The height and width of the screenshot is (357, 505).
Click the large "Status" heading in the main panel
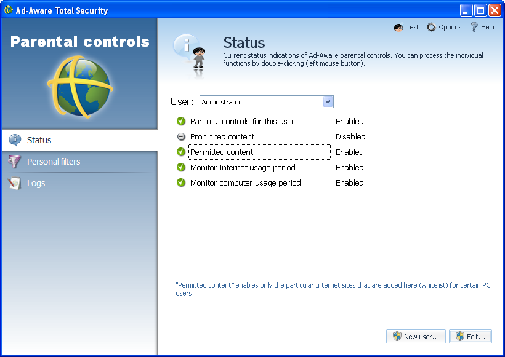click(x=244, y=43)
